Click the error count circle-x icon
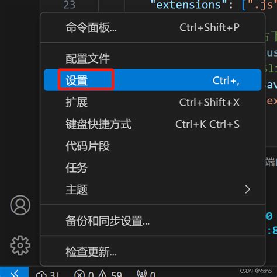 point(79,274)
